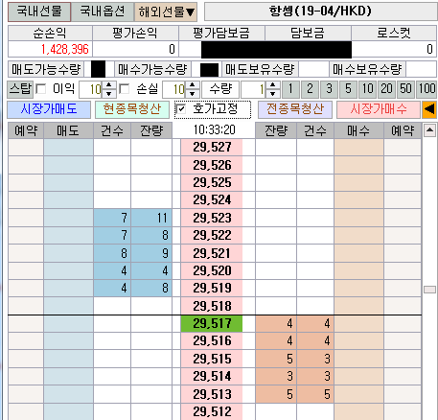Click the 현종목청산 liquidate button
This screenshot has height=420, width=438.
click(x=132, y=109)
